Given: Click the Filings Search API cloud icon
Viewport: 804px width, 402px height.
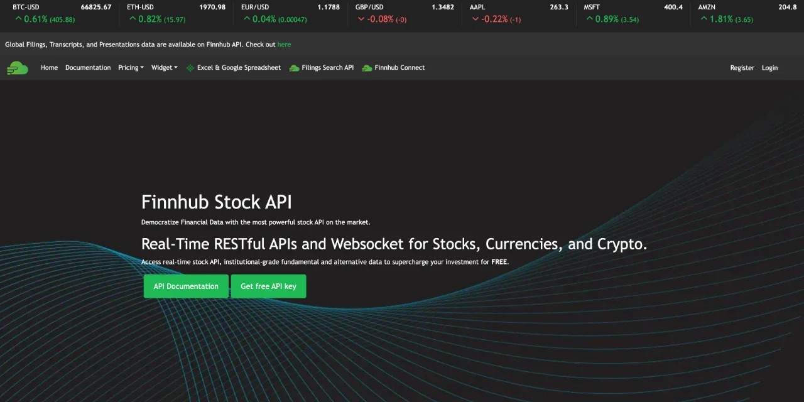Looking at the screenshot, I should coord(294,68).
